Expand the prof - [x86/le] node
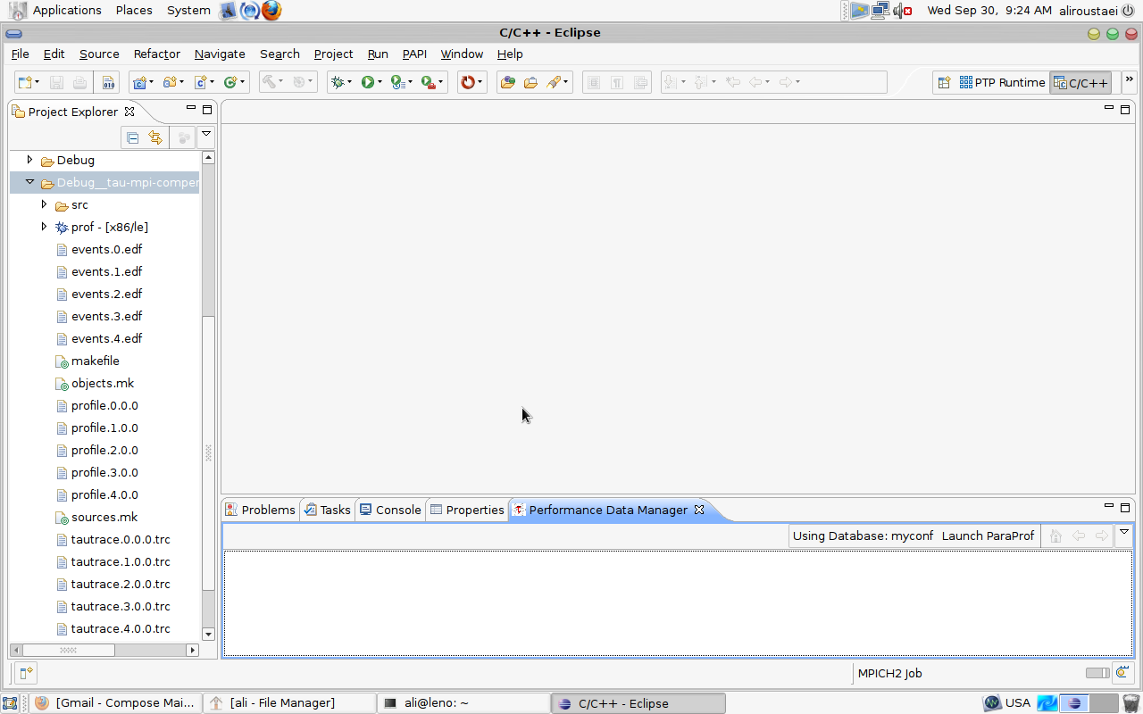This screenshot has height=714, width=1143. [x=44, y=227]
